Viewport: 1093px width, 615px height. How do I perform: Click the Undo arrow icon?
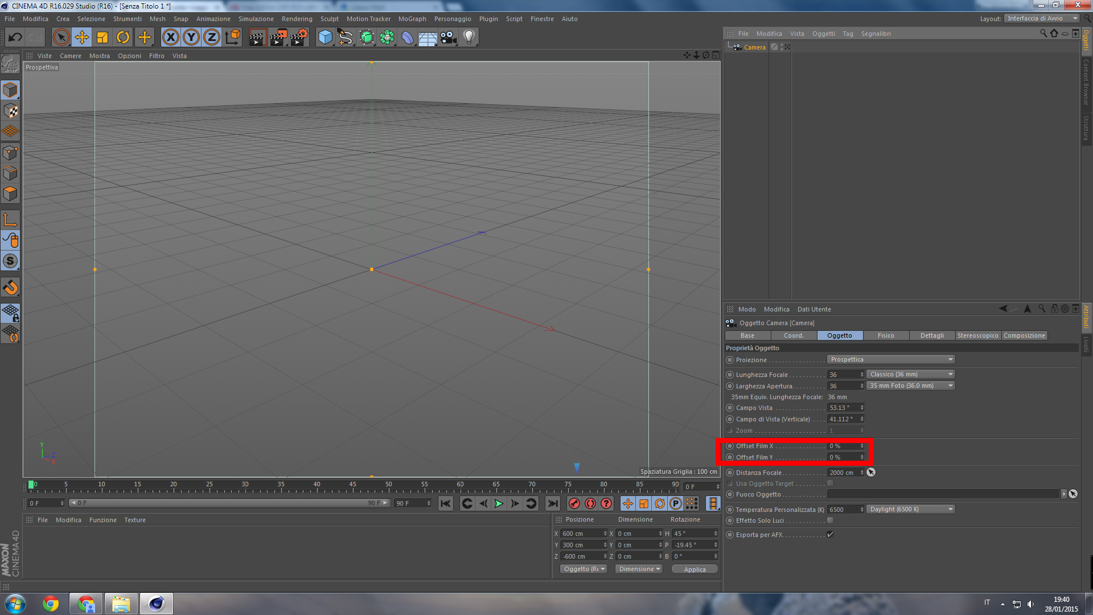click(x=15, y=38)
